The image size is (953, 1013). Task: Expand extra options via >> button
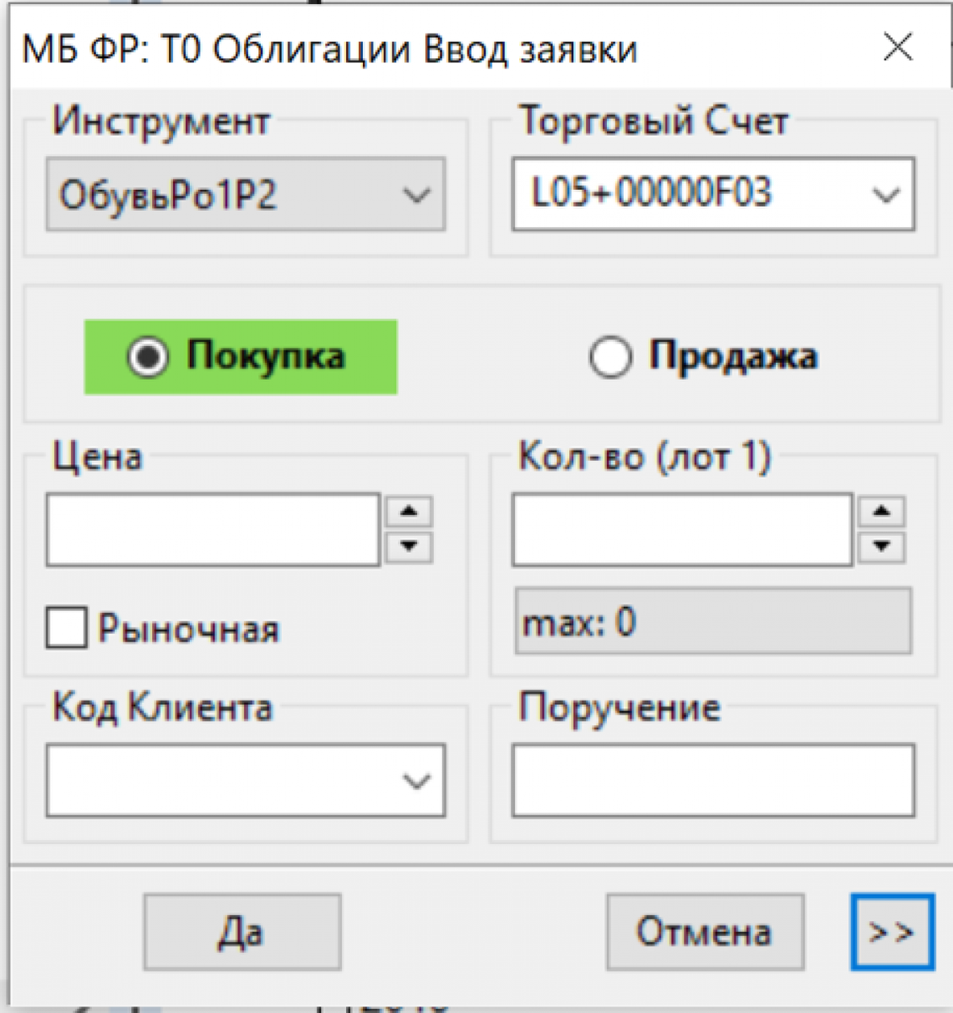click(x=891, y=931)
